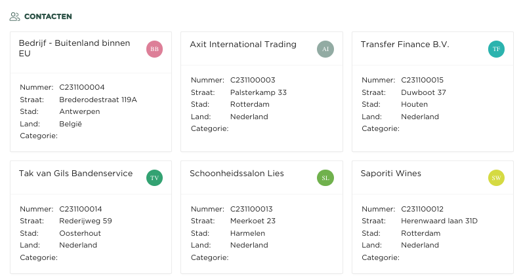Open Transfer Finance B.V. contact

[x=405, y=45]
